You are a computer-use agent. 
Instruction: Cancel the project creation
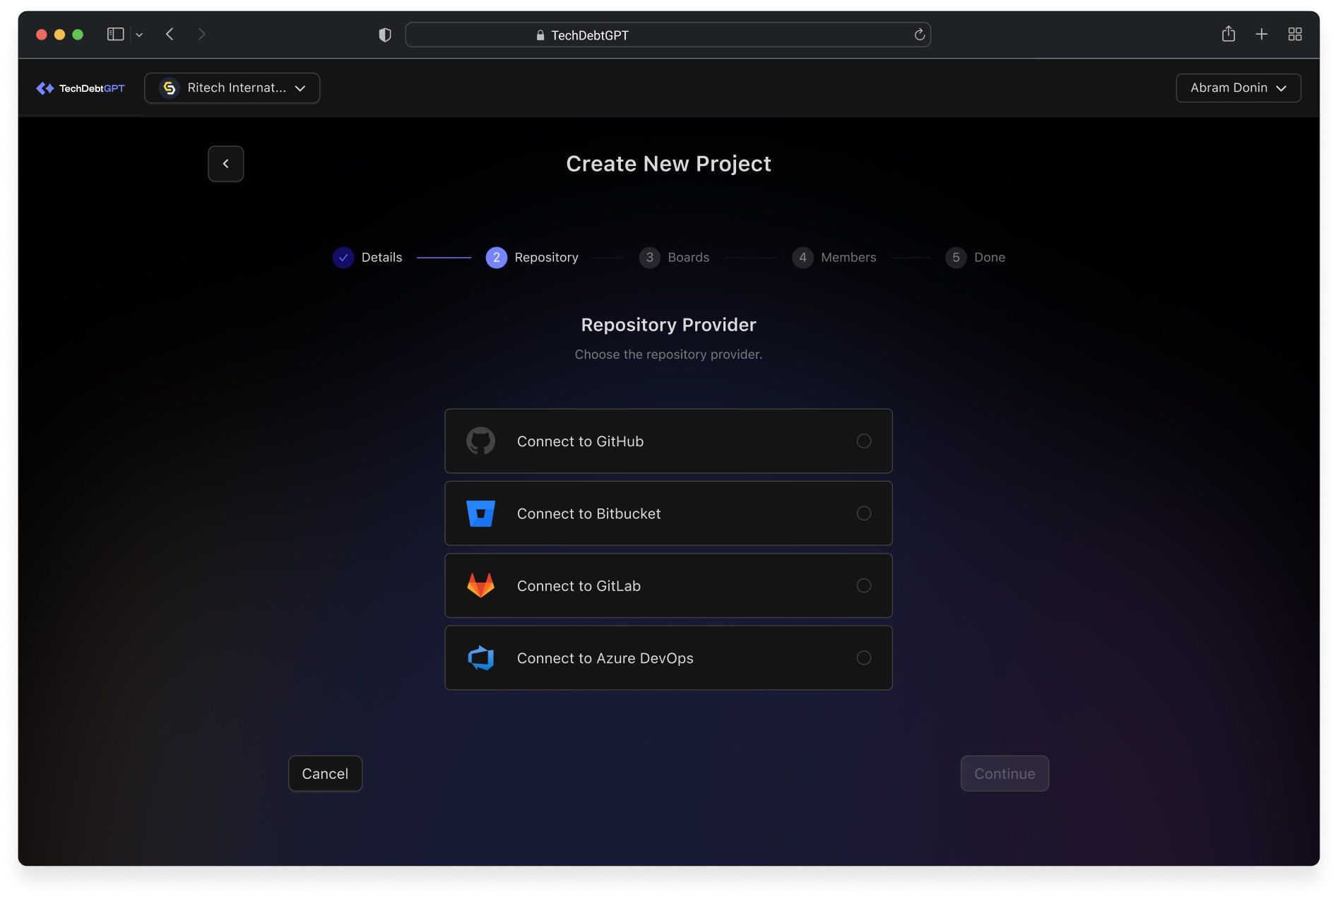(x=325, y=773)
